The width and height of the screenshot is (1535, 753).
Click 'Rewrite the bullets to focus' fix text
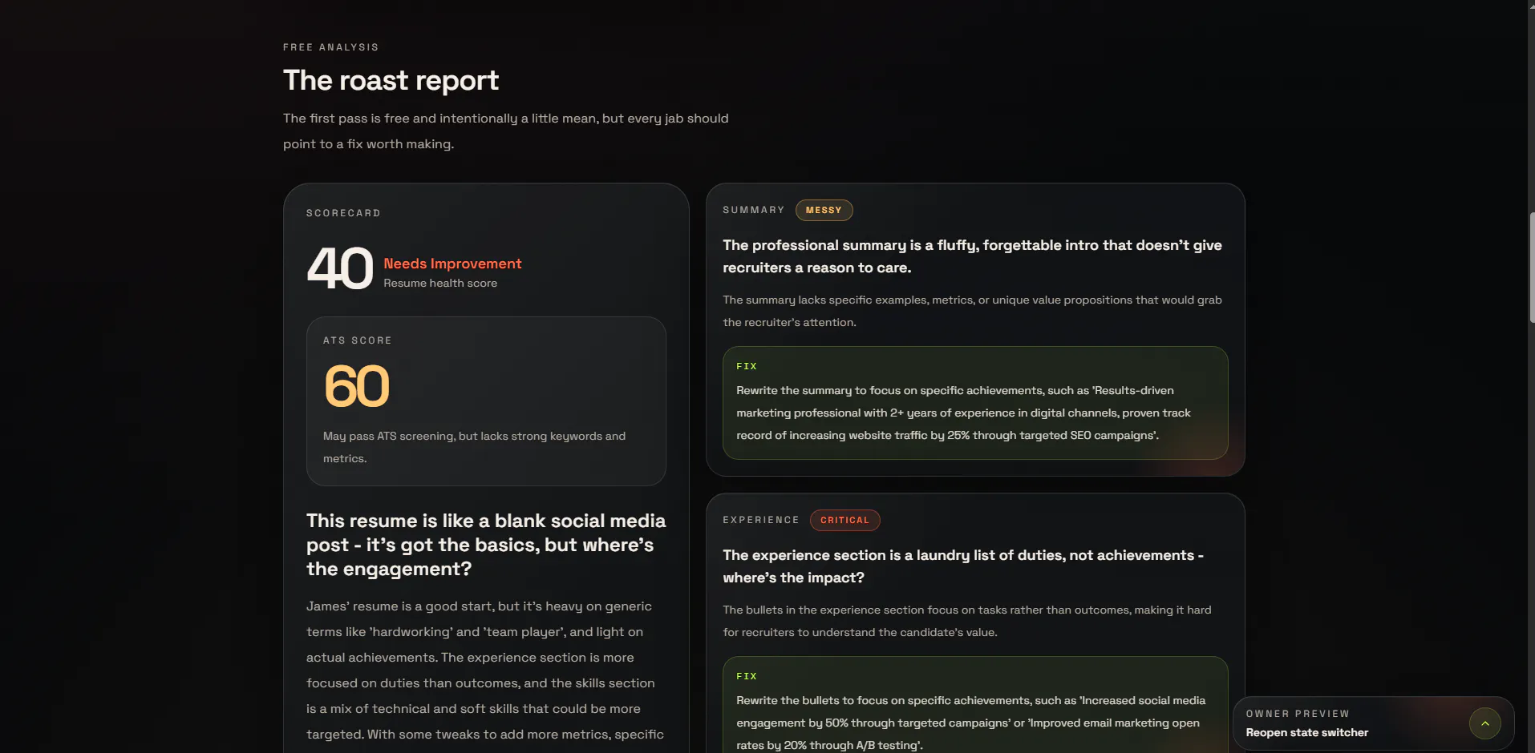click(x=970, y=723)
